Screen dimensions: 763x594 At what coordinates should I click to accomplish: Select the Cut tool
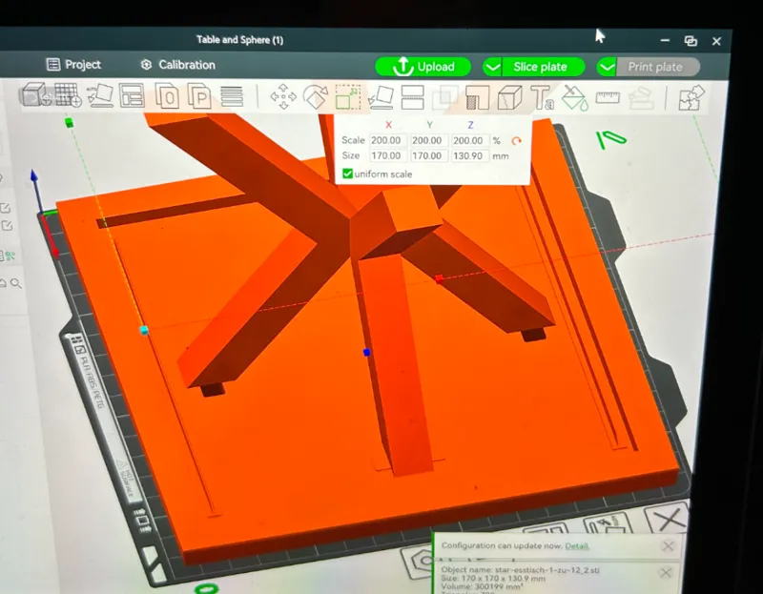click(x=412, y=98)
